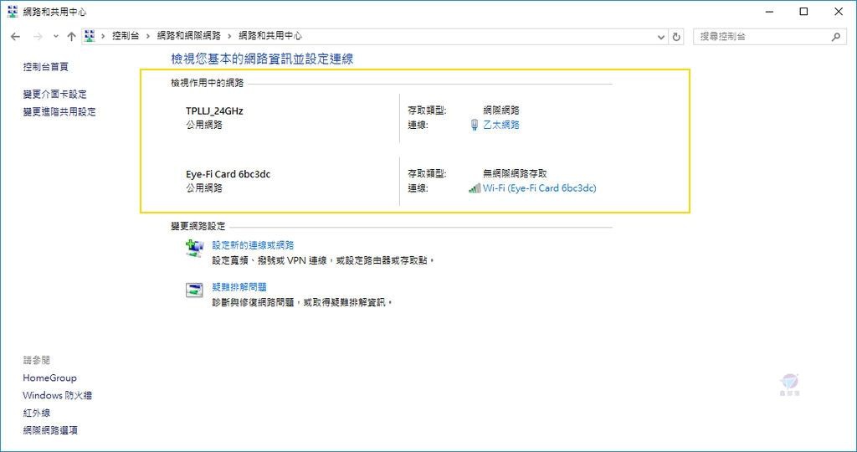Select 網路和網際網路 in the breadcrumb
The image size is (857, 452).
click(188, 36)
